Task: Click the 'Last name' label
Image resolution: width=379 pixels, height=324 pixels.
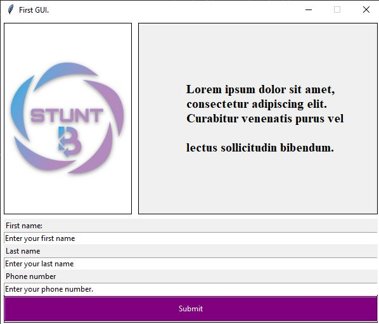Action: 23,251
